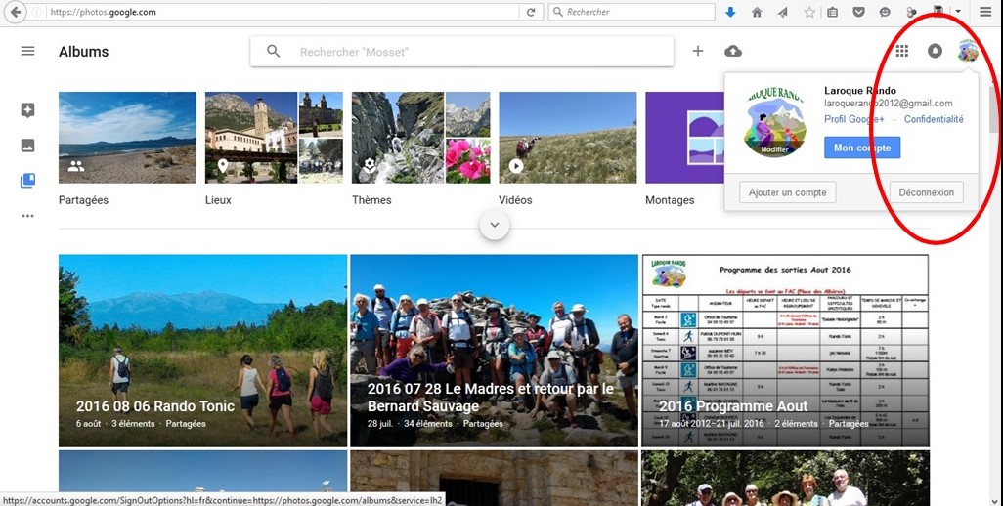Open the Confidentialité link
Screen dimensions: 1003x506
click(933, 119)
